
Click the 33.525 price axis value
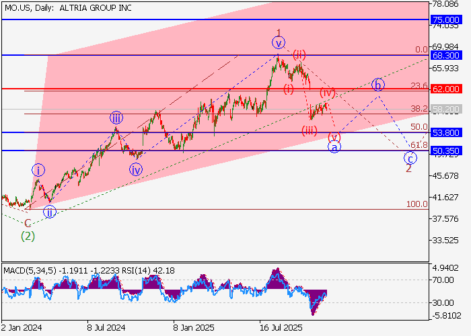[x=445, y=241]
